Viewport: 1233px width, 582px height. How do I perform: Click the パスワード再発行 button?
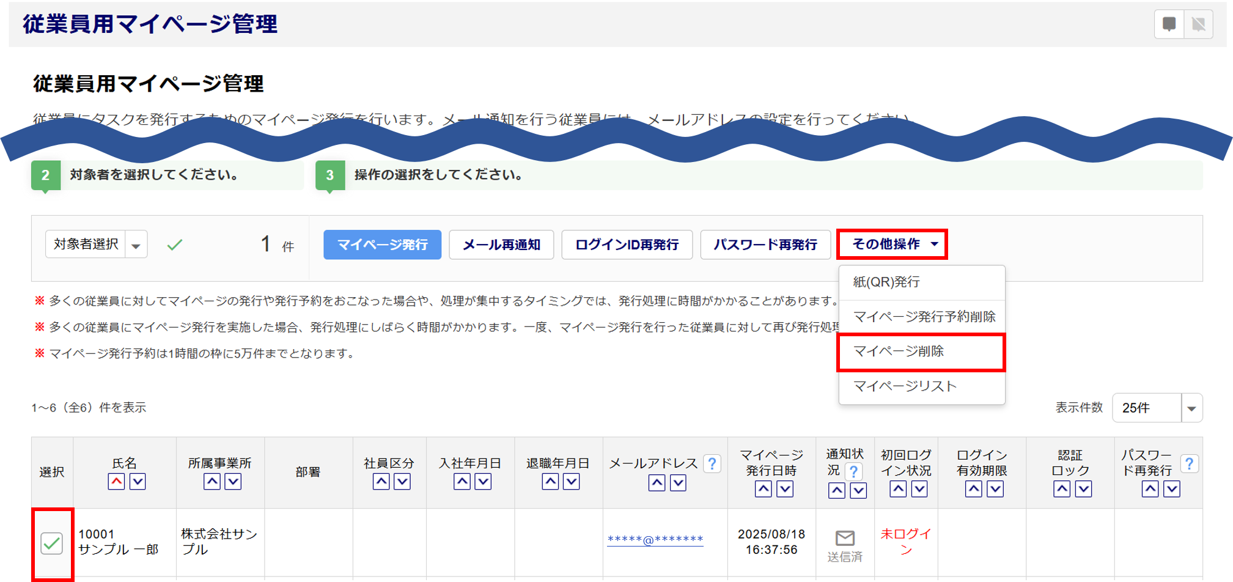click(x=765, y=245)
